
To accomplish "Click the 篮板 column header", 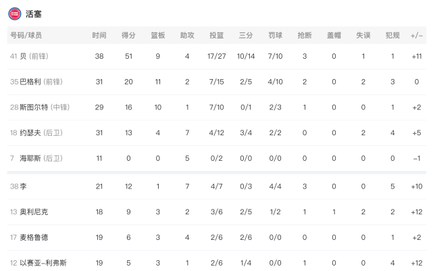I will (x=157, y=35).
